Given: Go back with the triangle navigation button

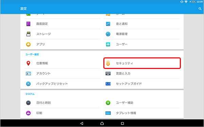Looking at the screenshot, I should point(82,123).
